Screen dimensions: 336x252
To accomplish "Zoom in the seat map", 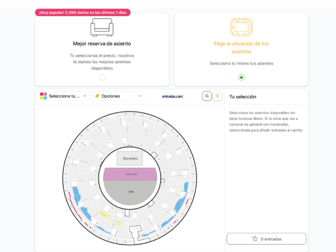I will coord(217,96).
